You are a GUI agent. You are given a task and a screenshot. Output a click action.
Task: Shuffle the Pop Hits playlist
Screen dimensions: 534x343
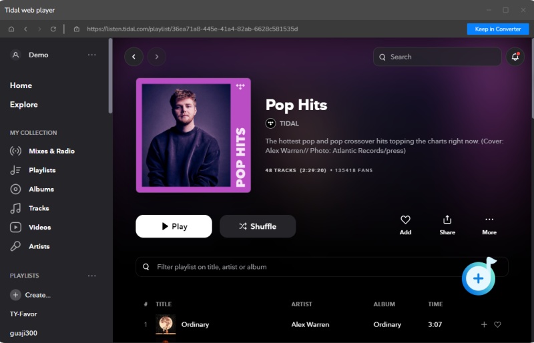[258, 226]
